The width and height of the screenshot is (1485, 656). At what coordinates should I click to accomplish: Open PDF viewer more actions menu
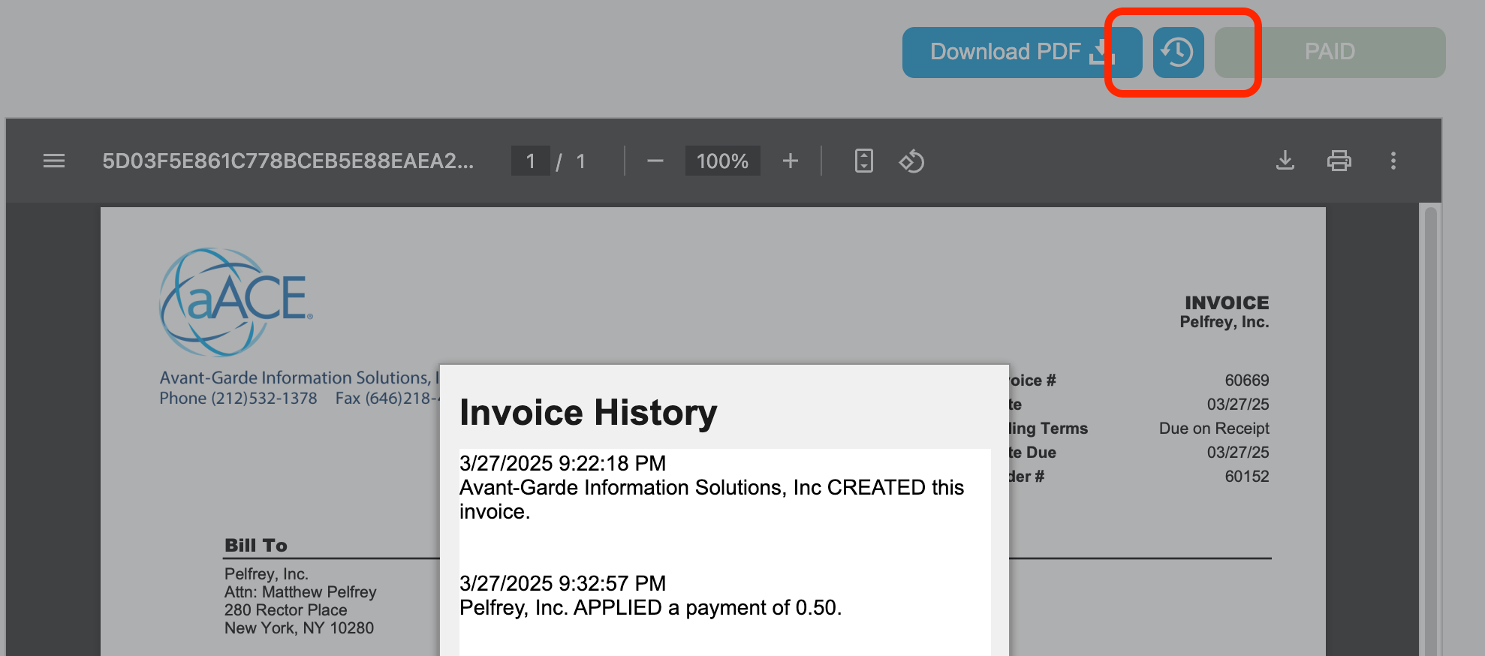click(1393, 161)
